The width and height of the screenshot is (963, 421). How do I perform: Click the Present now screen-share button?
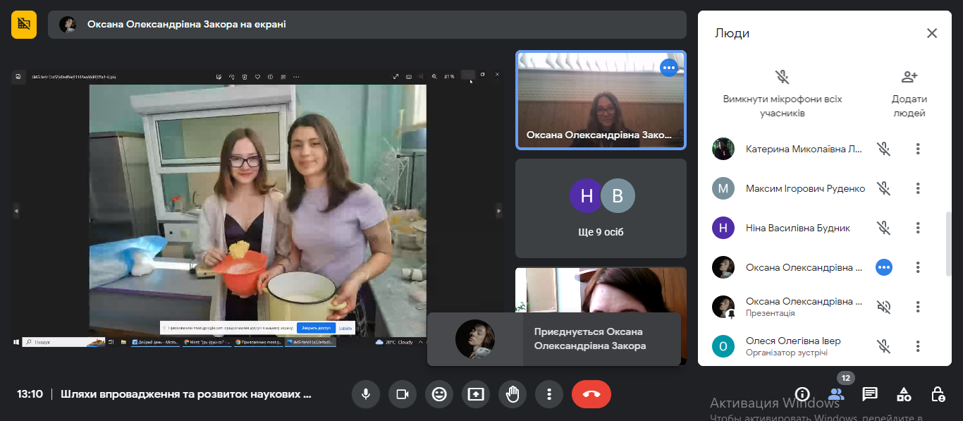click(x=476, y=394)
